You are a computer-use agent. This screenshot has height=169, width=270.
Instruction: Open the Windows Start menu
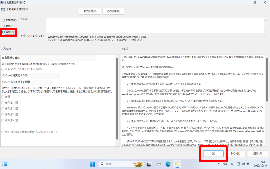coord(93,164)
